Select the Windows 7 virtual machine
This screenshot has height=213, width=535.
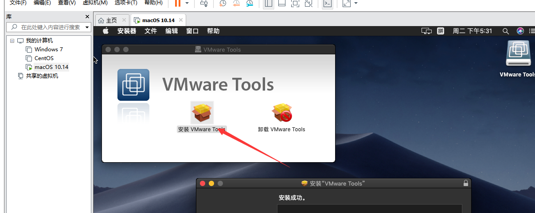tap(49, 49)
